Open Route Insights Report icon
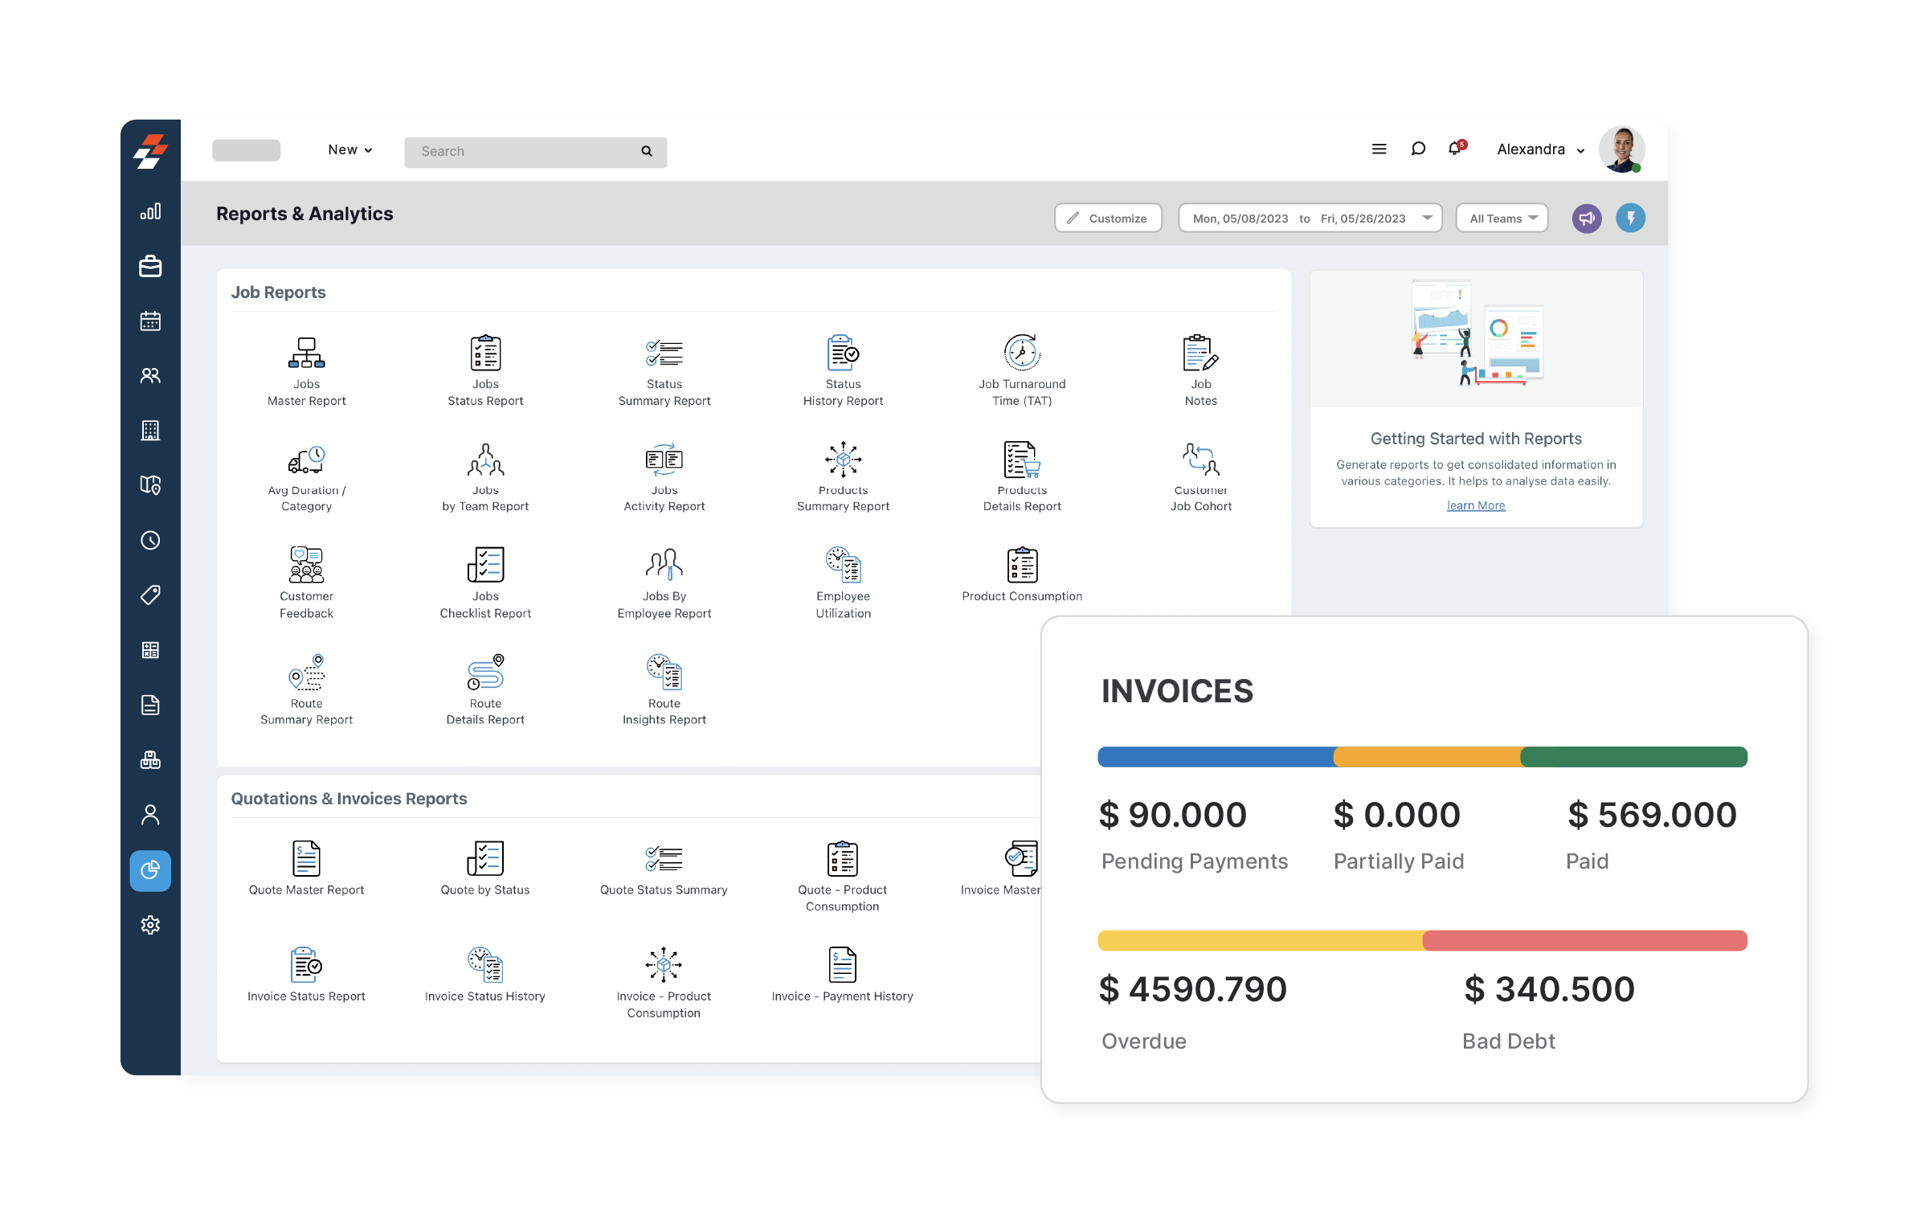This screenshot has width=1929, height=1223. [664, 672]
